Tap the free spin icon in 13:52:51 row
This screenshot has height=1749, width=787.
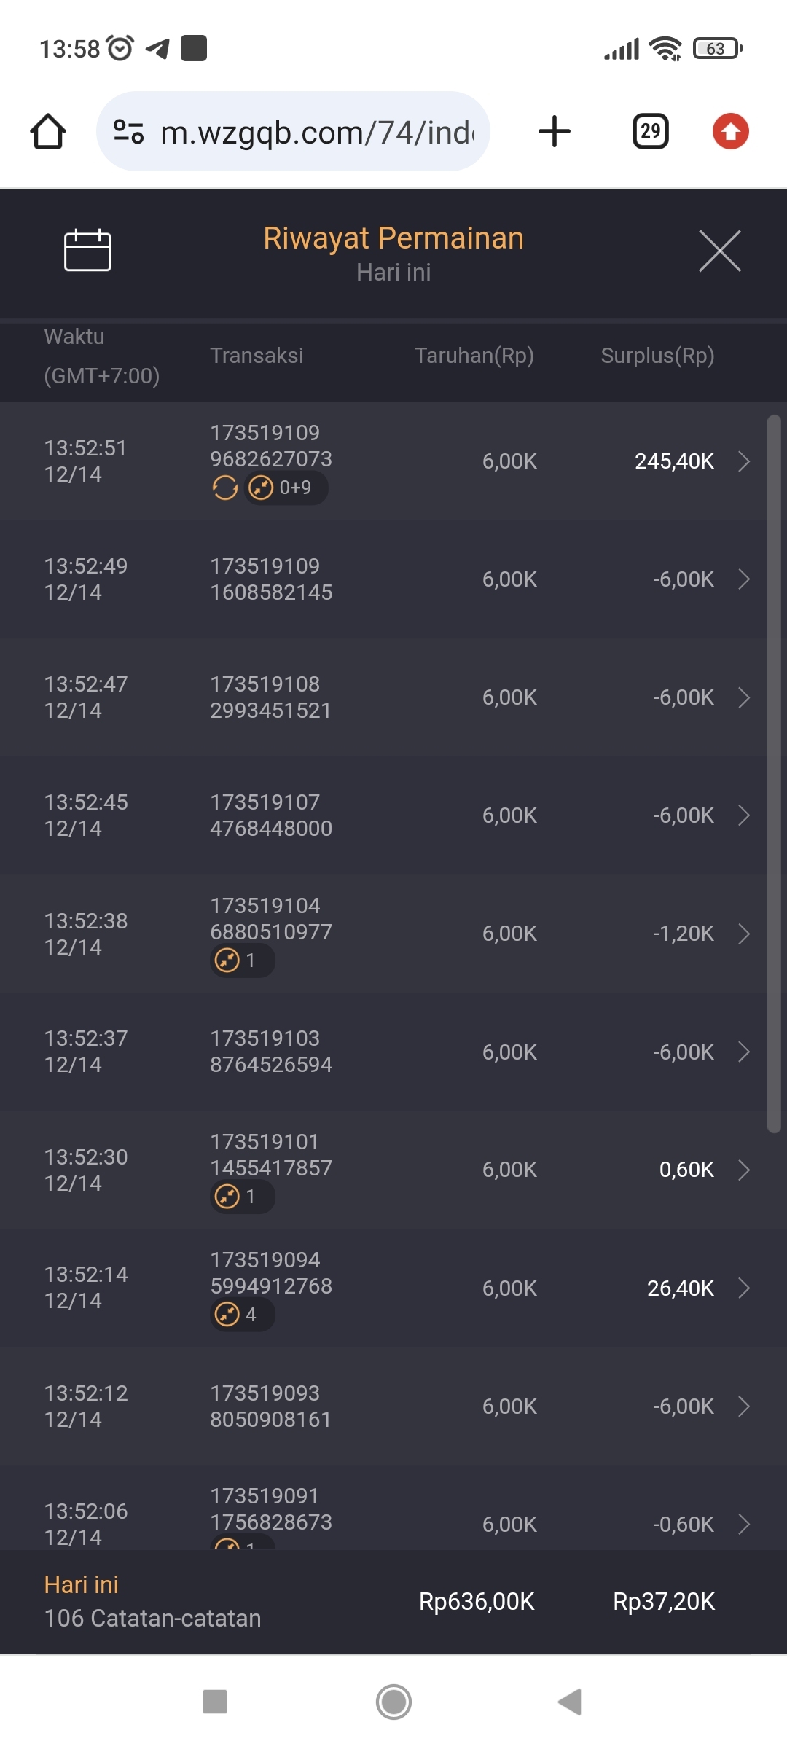[225, 488]
